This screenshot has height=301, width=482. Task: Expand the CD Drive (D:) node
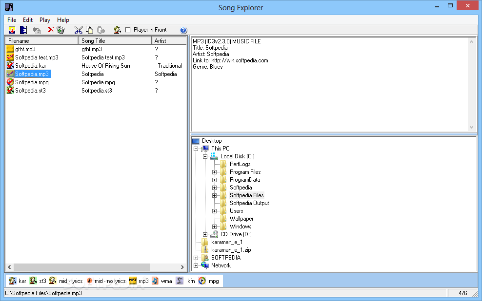point(205,234)
